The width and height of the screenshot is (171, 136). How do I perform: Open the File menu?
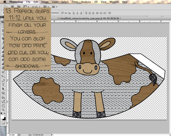point(28,2)
